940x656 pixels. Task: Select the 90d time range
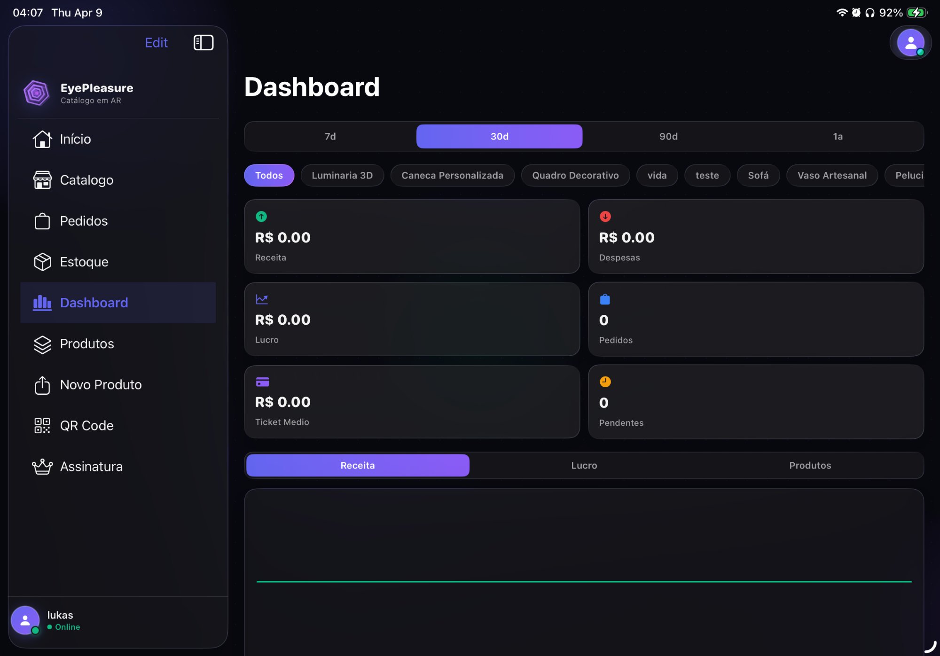(668, 136)
